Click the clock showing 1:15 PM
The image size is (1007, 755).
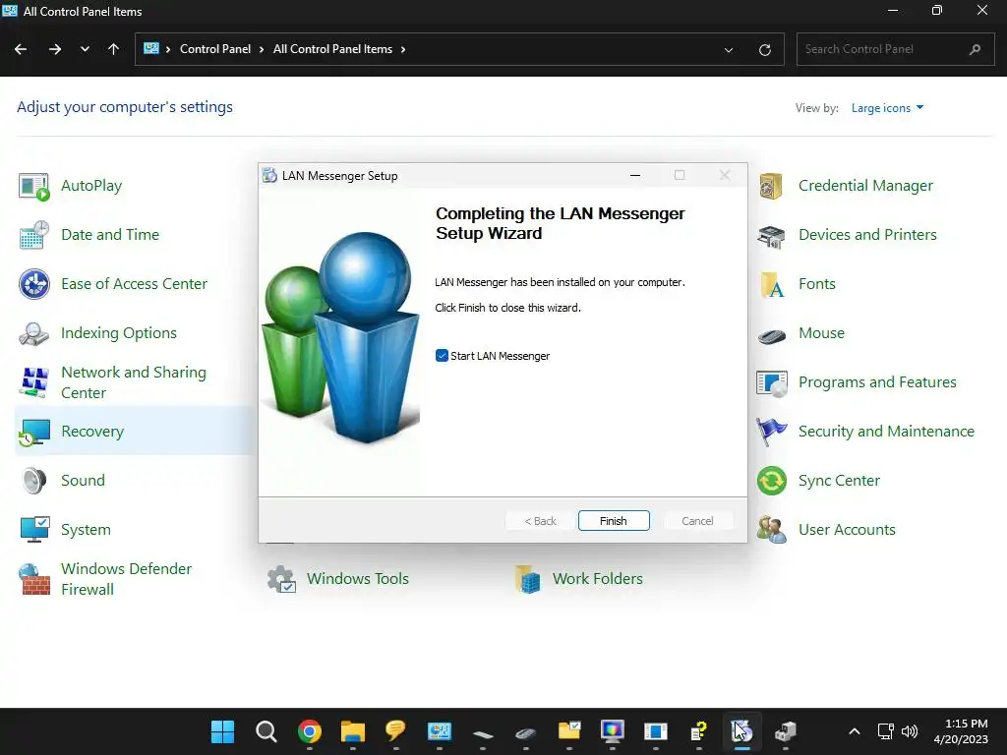click(x=961, y=731)
